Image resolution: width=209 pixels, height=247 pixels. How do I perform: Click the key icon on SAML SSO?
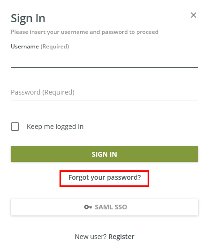point(88,207)
